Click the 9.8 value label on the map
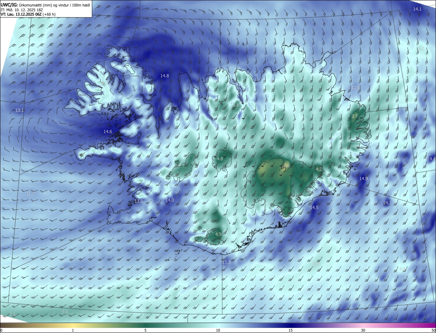This screenshot has width=436, height=333. (402, 269)
